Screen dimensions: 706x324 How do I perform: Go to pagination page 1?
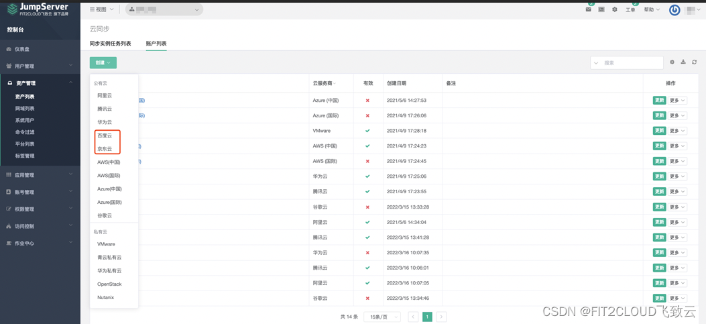[x=427, y=317]
